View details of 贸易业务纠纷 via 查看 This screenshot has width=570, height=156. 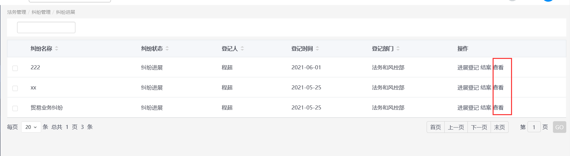[498, 108]
